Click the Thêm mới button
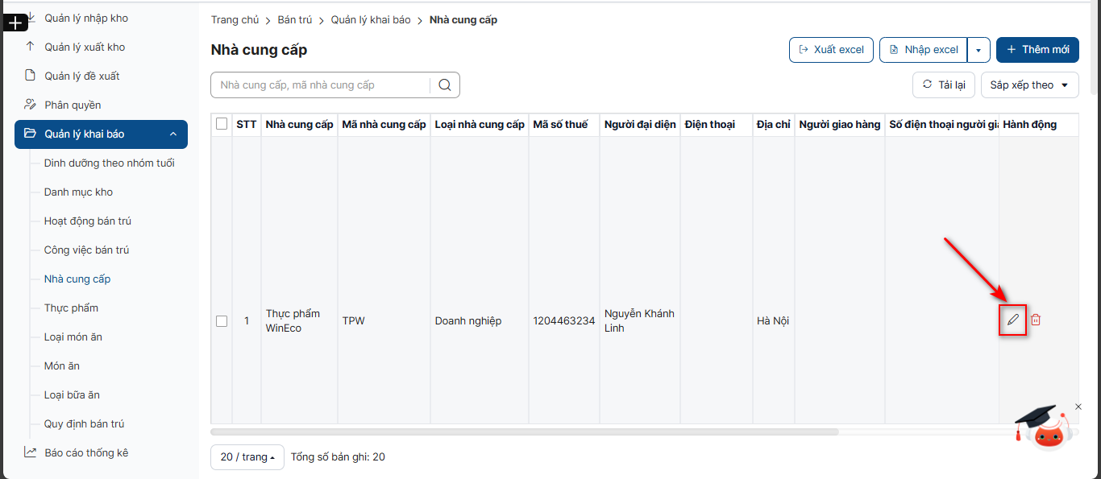 click(x=1037, y=50)
